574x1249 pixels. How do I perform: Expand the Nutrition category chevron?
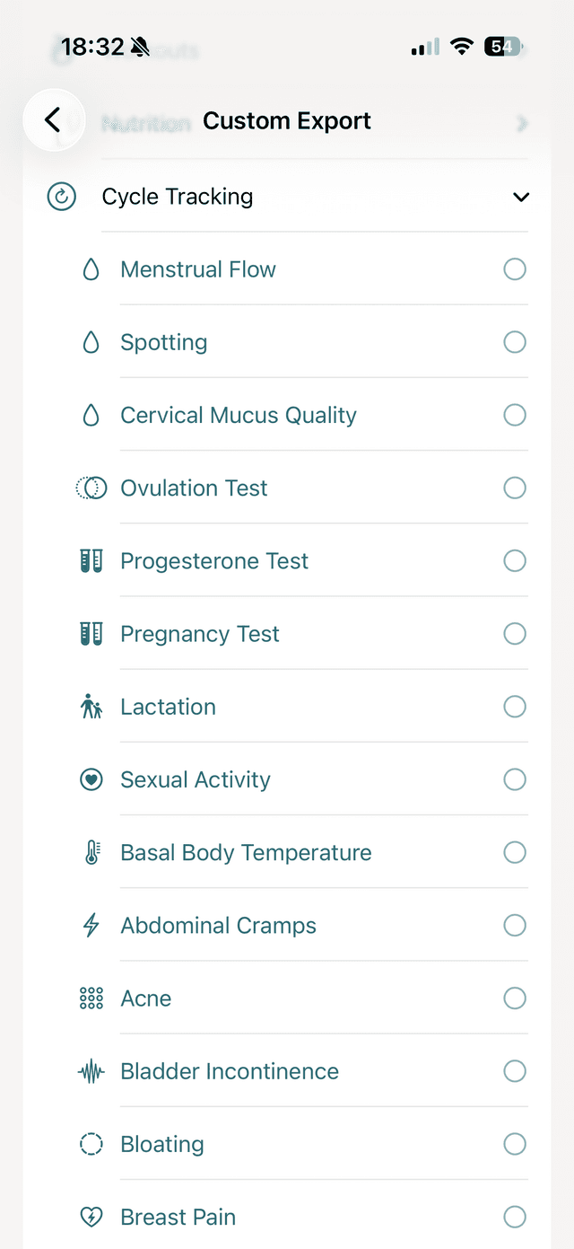click(x=522, y=123)
